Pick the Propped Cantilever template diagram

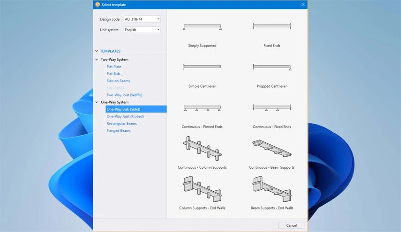pos(272,67)
